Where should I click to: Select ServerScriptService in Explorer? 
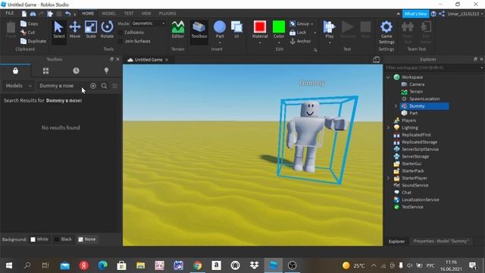(420, 149)
